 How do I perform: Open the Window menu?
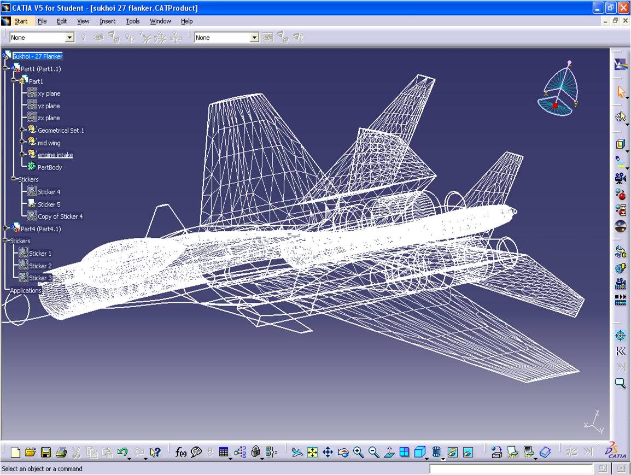[x=160, y=21]
